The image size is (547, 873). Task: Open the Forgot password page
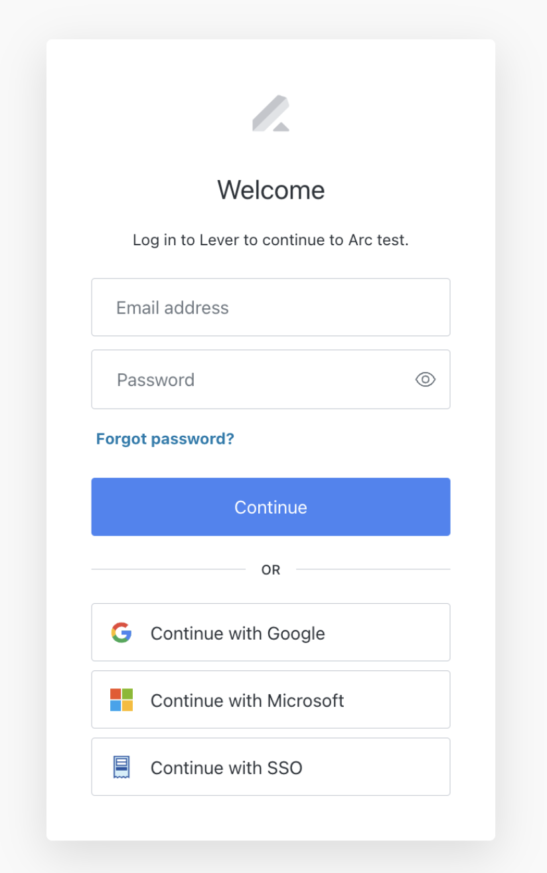click(165, 438)
